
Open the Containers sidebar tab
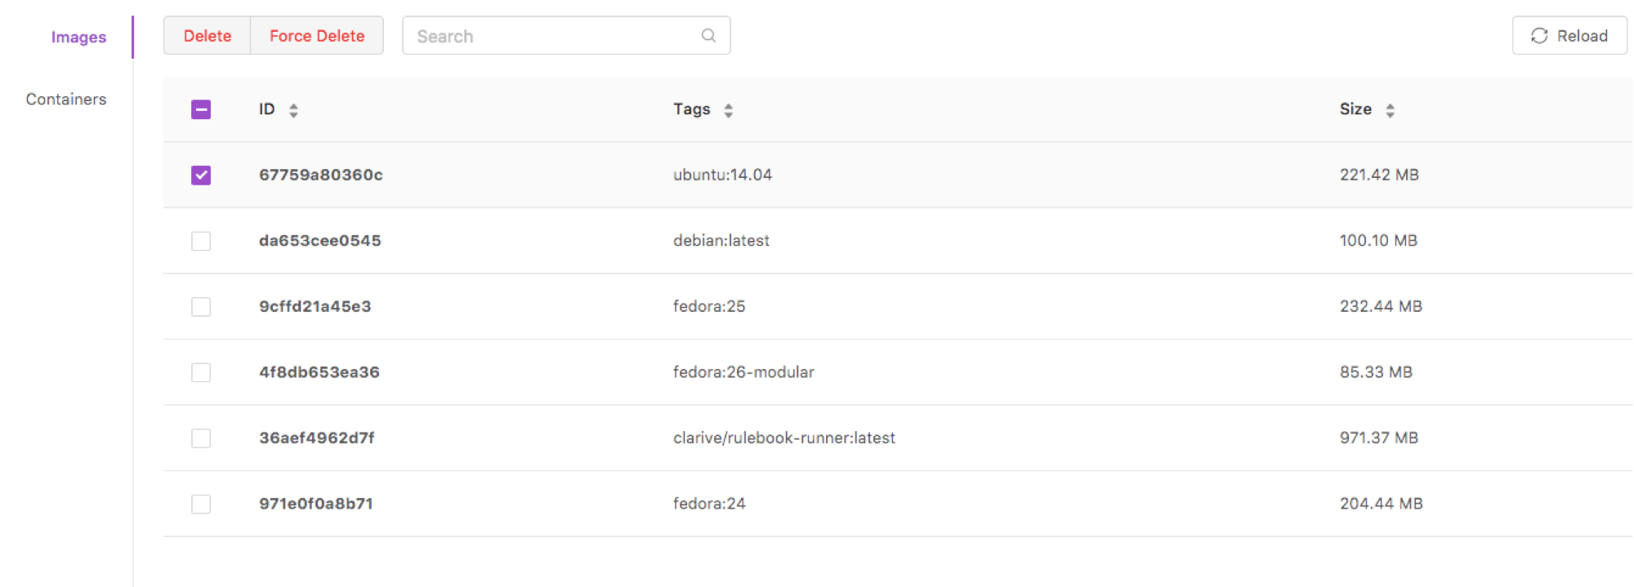66,99
